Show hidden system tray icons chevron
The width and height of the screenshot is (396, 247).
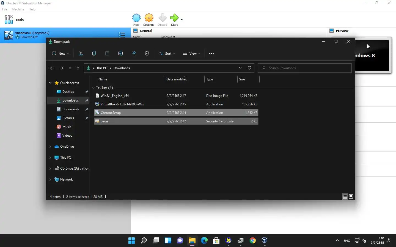pos(337,241)
